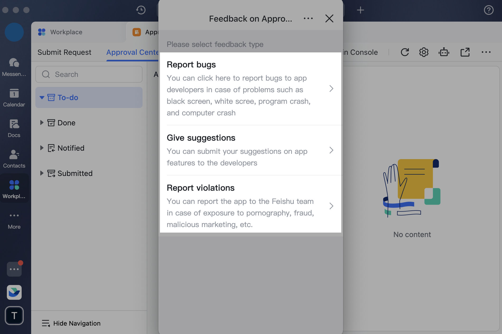Switch to the Submit Request tab
Viewport: 502px width, 334px height.
click(64, 52)
